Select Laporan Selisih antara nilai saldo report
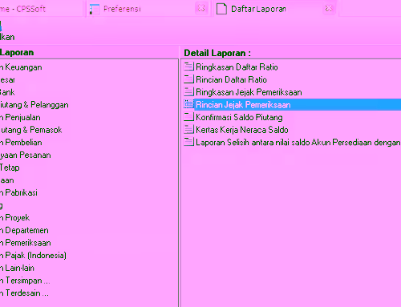The image size is (401, 307). (x=298, y=142)
